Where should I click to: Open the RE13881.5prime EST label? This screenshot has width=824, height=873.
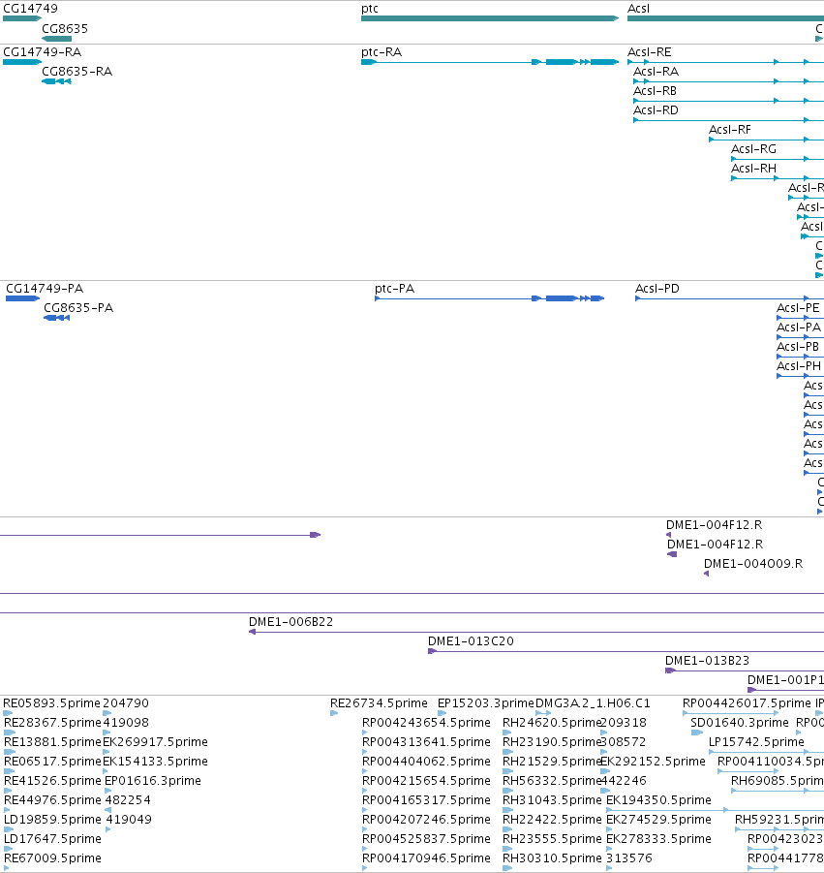coord(52,742)
